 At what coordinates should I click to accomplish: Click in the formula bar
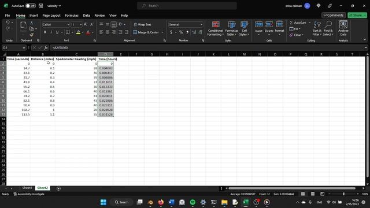(x=207, y=47)
